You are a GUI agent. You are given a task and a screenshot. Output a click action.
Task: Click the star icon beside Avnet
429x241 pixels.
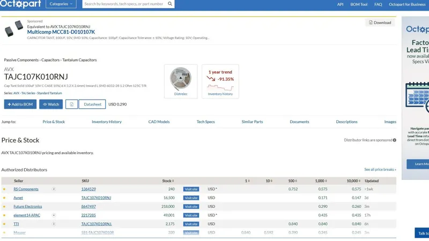click(4, 198)
